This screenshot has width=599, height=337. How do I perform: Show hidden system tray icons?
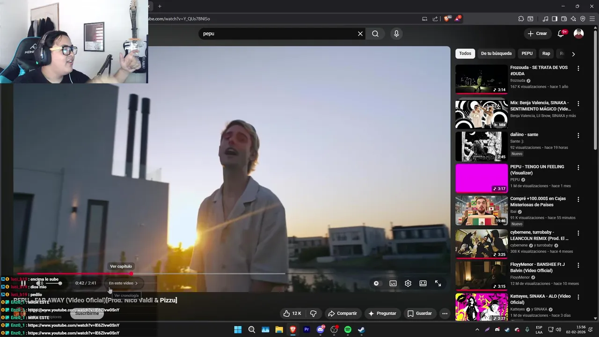click(x=477, y=330)
